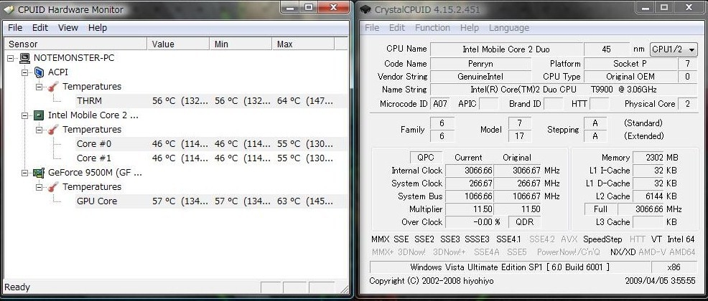
Task: Click the L2 Cache value 6144
Action: point(648,196)
